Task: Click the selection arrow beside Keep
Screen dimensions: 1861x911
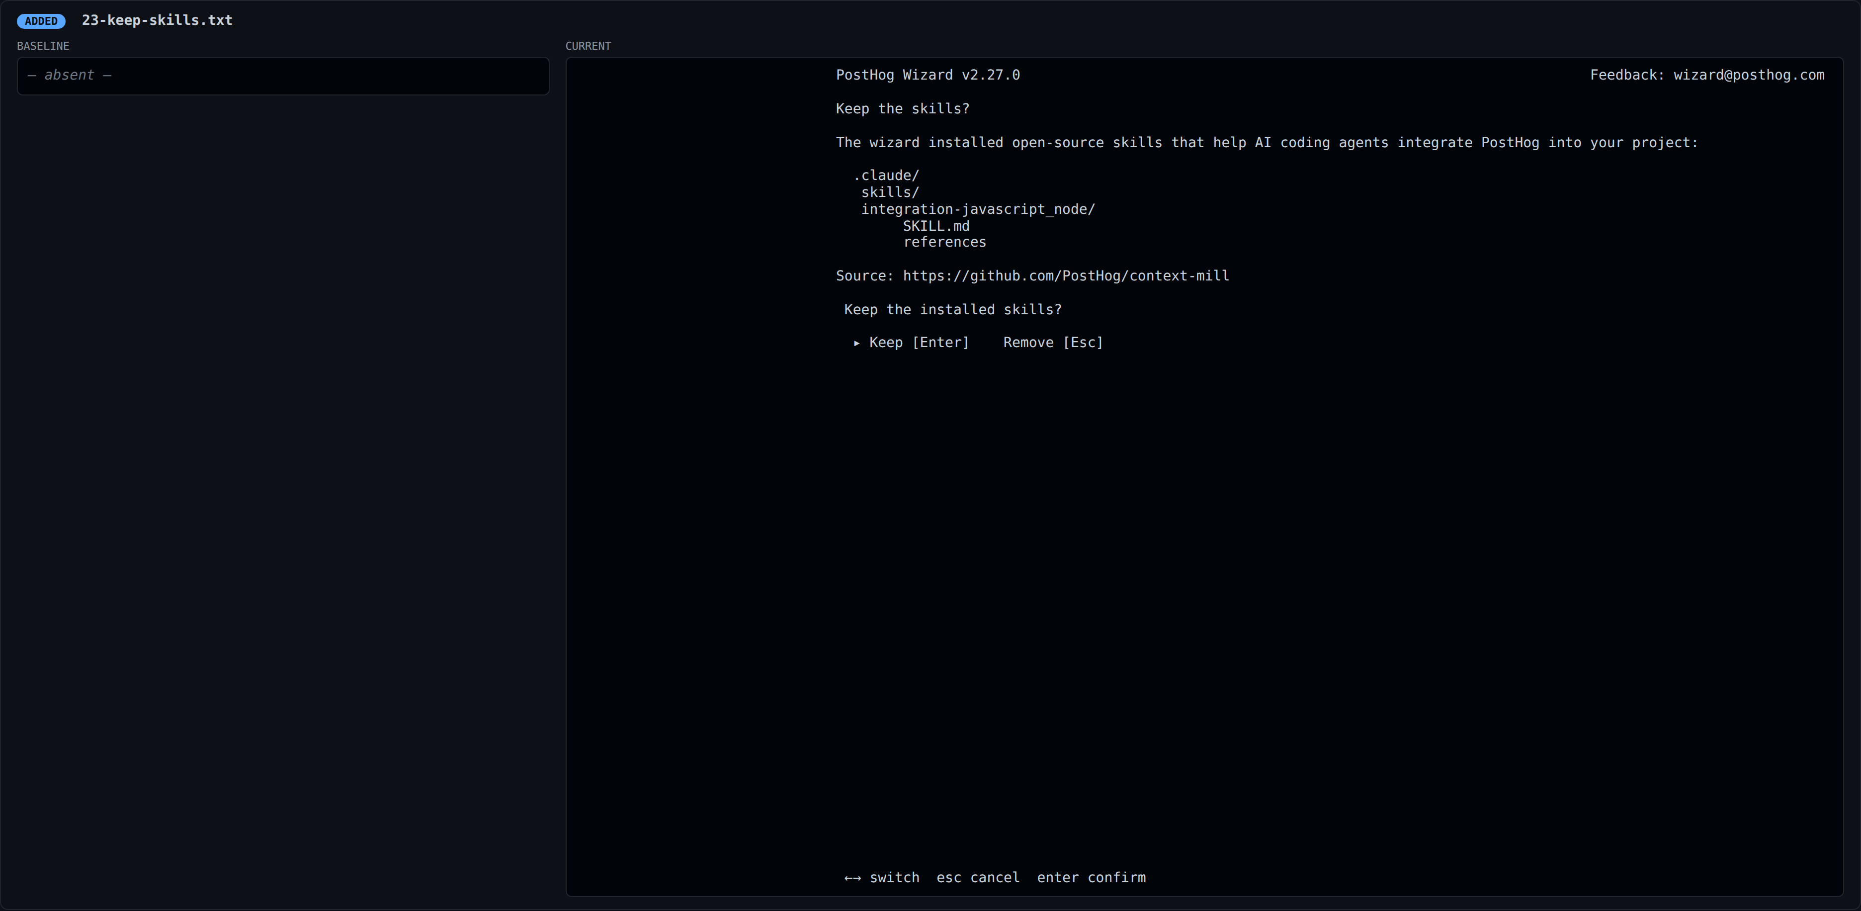Action: coord(857,344)
